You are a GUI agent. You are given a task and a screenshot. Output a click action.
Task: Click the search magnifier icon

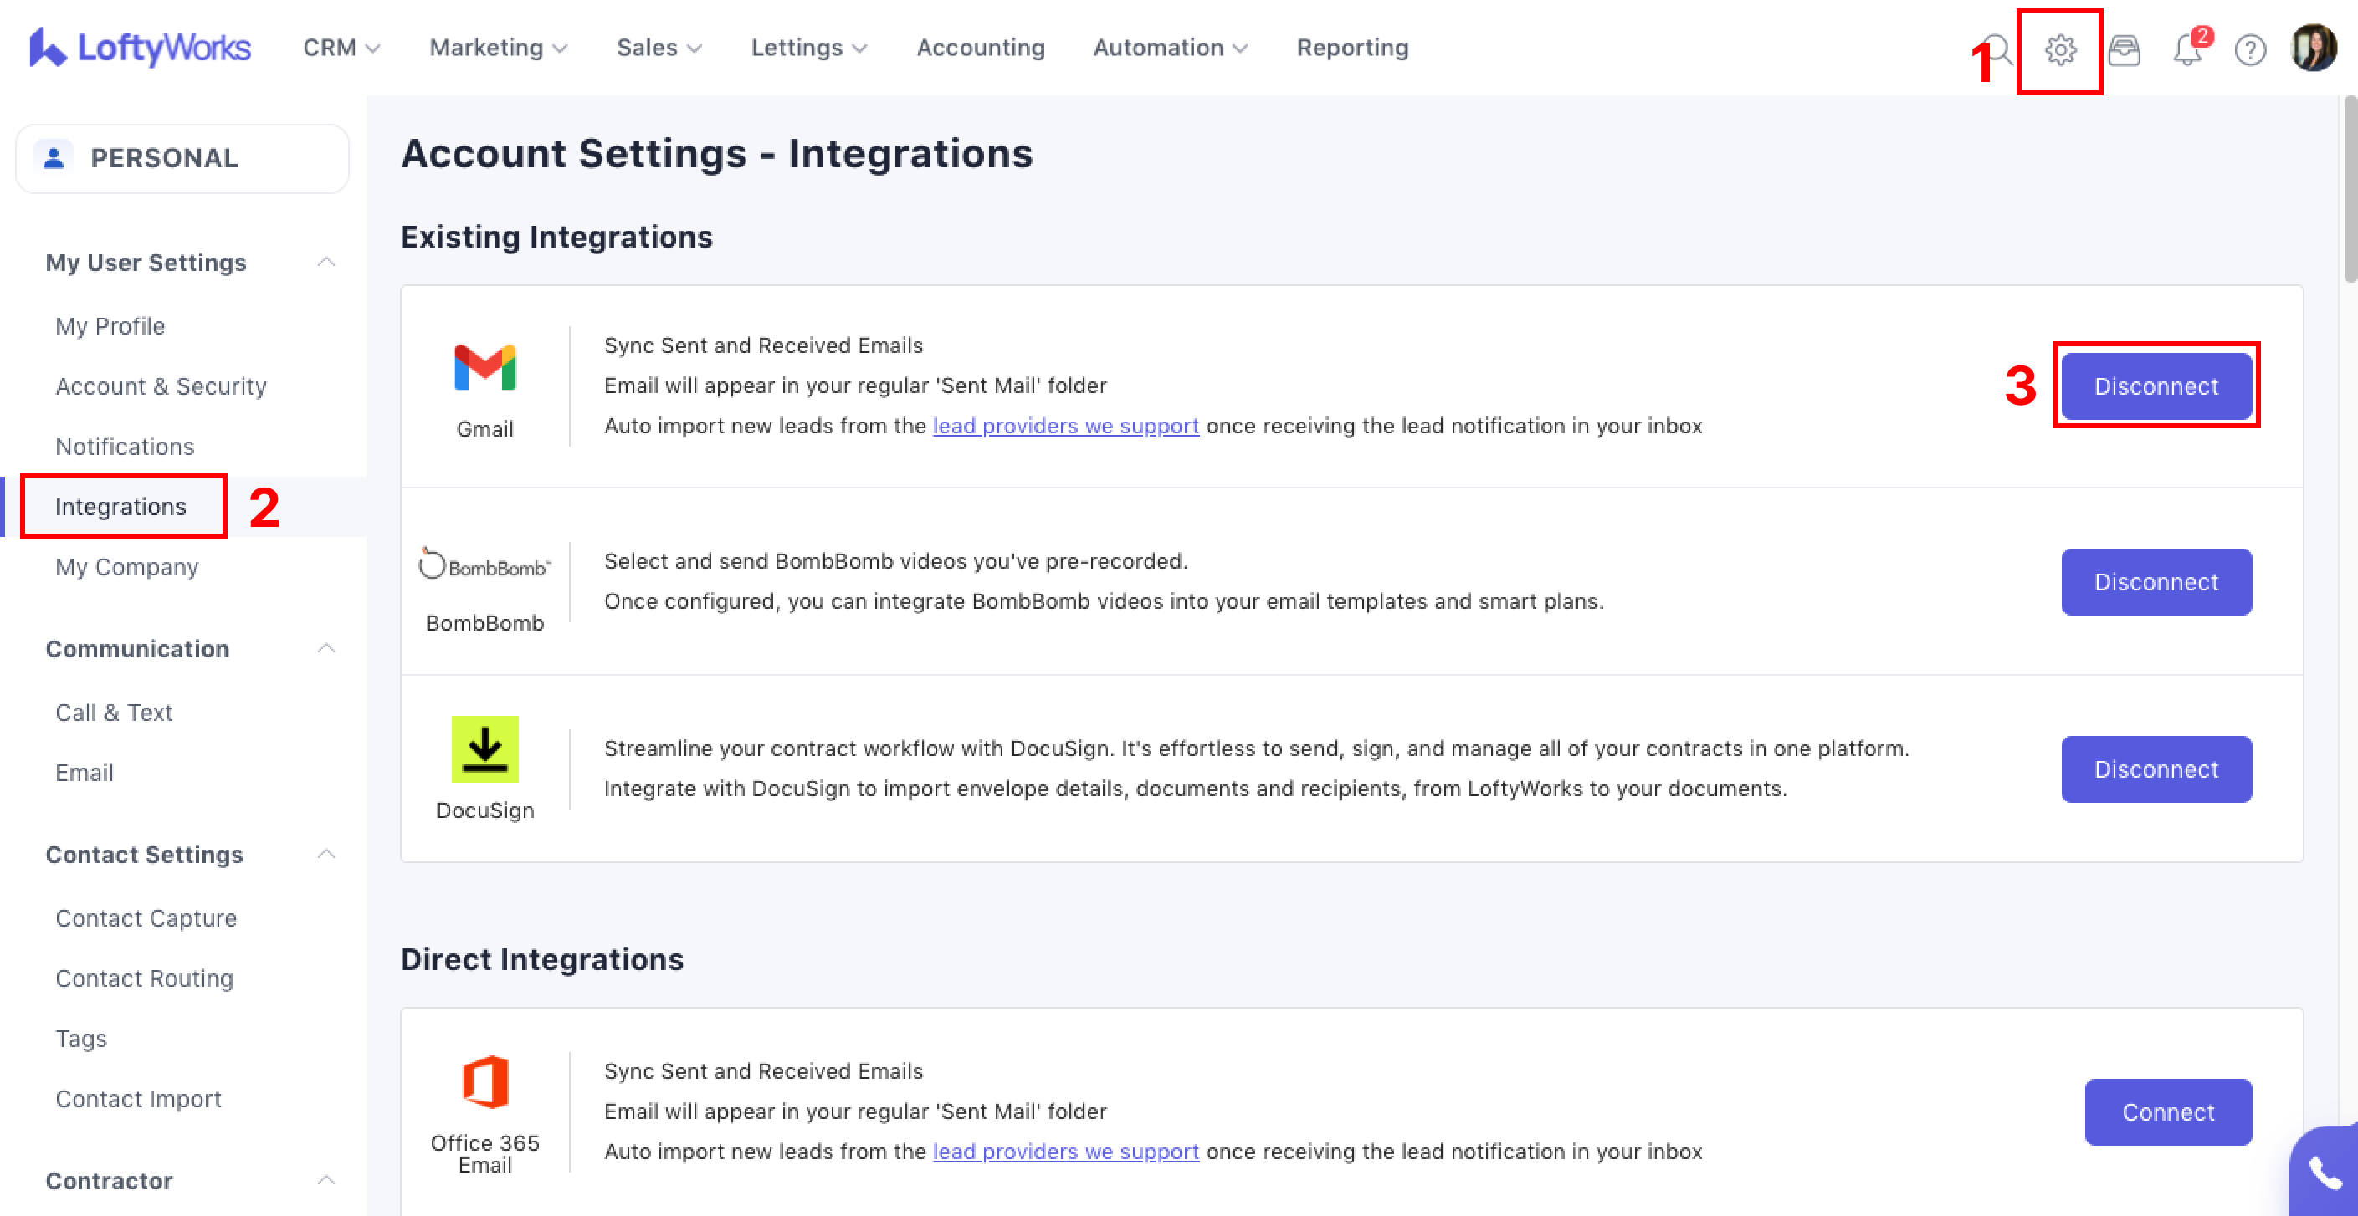(x=1999, y=49)
